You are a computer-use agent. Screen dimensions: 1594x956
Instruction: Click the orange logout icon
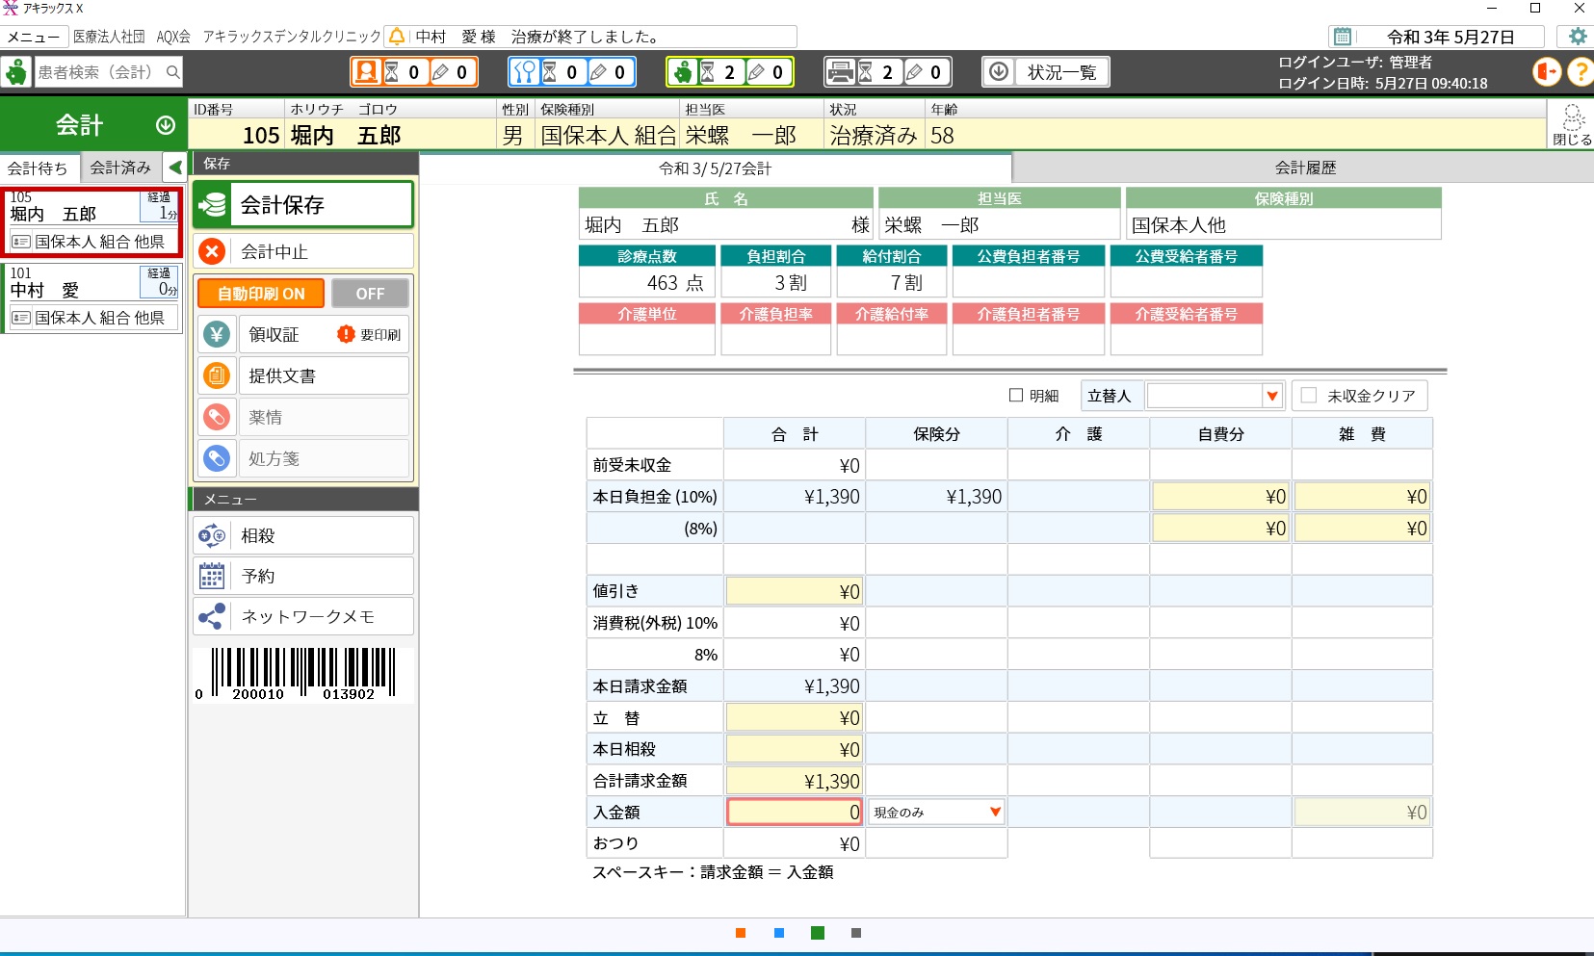point(1547,72)
